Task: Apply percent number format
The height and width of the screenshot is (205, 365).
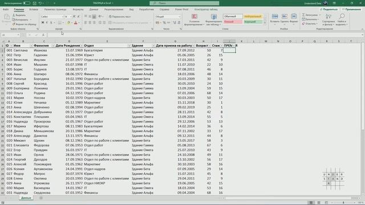Action: point(164,23)
